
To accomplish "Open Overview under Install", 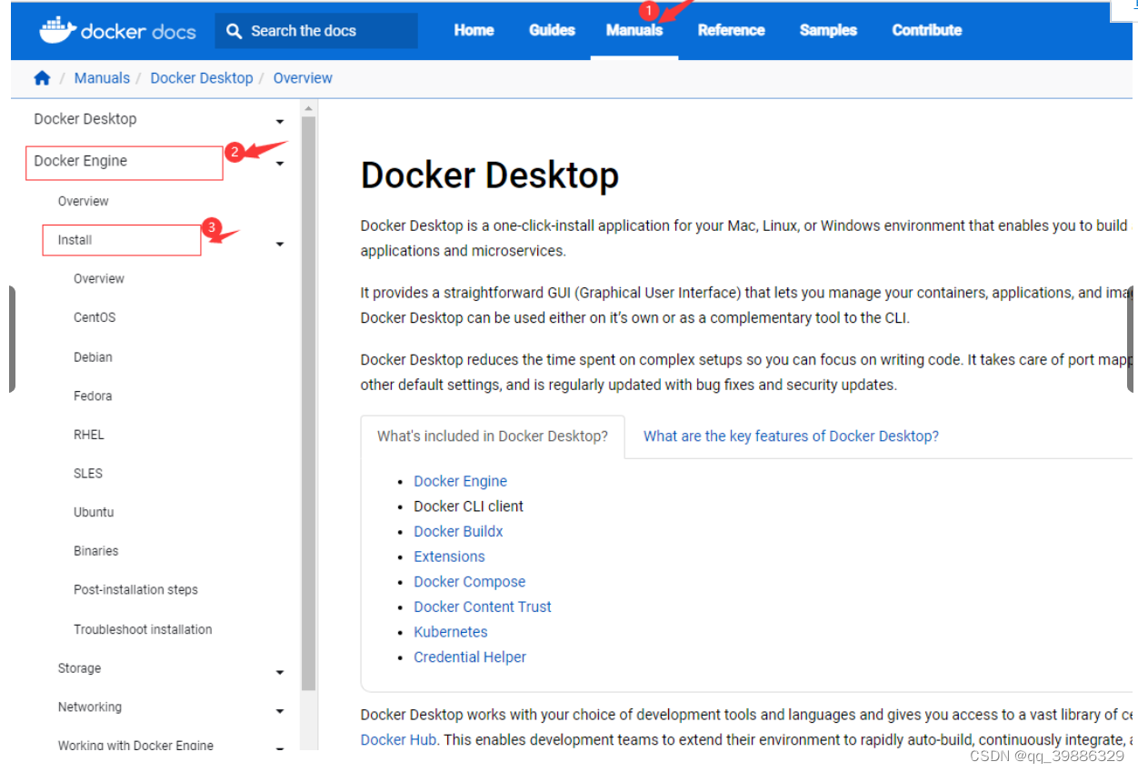I will [x=99, y=279].
